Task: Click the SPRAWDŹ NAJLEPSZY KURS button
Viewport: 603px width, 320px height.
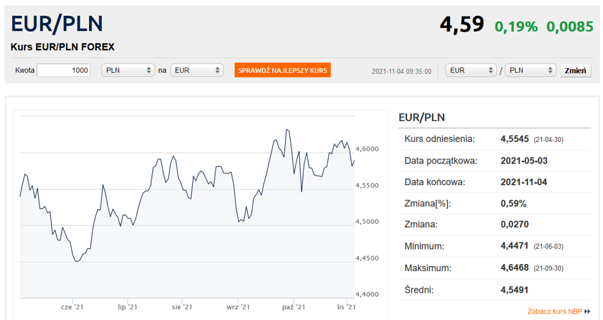Action: pyautogui.click(x=282, y=71)
